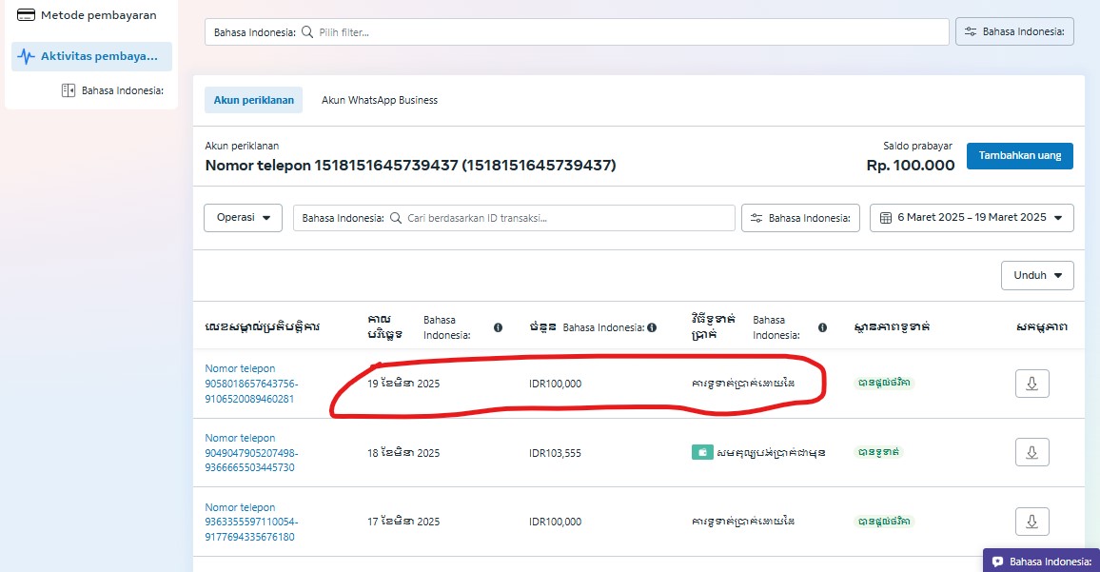Viewport: 1100px width, 572px height.
Task: Click info icon beside date column header
Action: pos(498,327)
